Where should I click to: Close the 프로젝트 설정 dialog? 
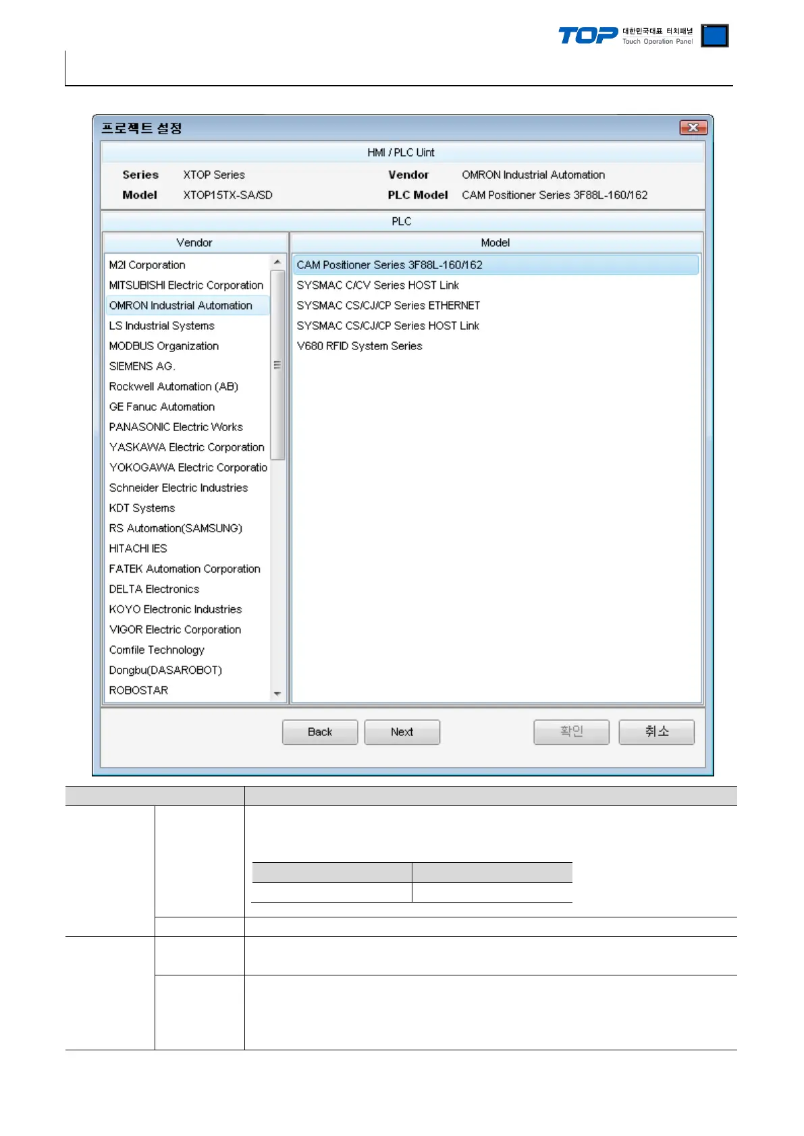[x=693, y=127]
